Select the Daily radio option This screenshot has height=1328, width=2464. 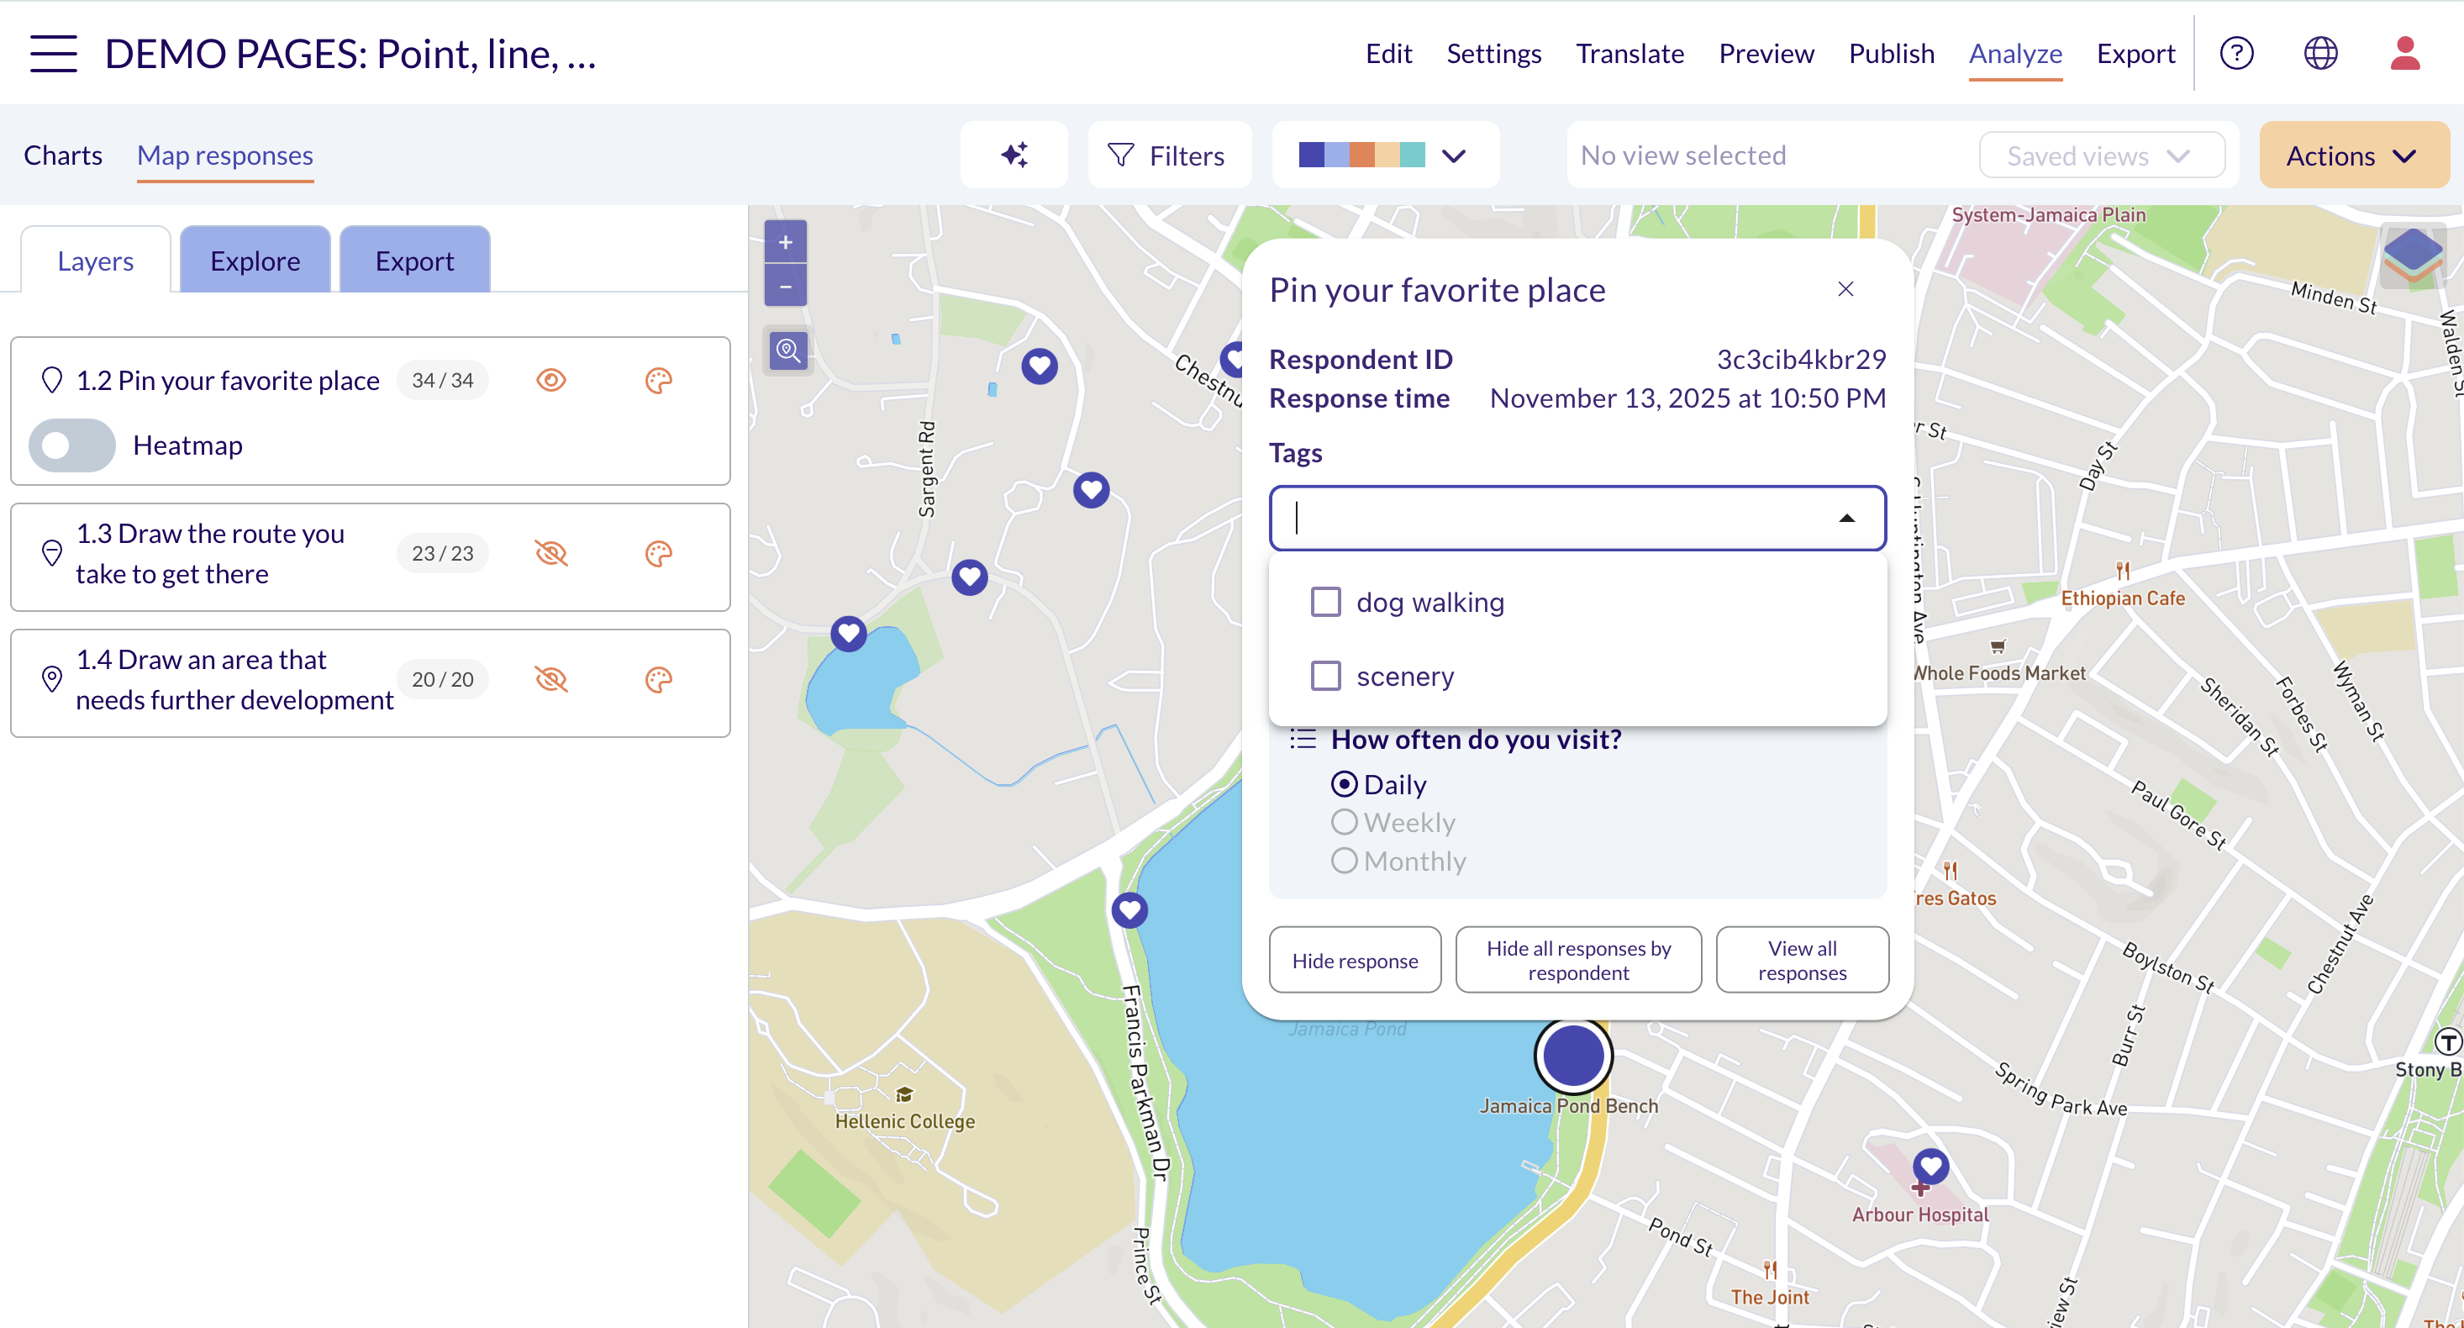tap(1344, 784)
